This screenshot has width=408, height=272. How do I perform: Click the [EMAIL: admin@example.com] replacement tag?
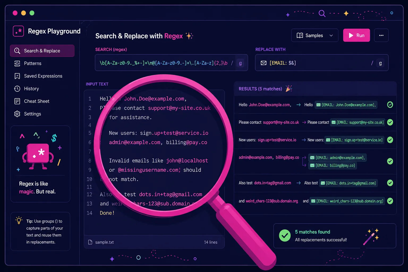pos(337,158)
